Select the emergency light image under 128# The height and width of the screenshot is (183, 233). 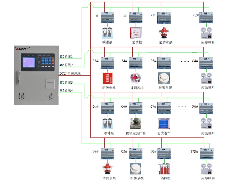coord(207,169)
